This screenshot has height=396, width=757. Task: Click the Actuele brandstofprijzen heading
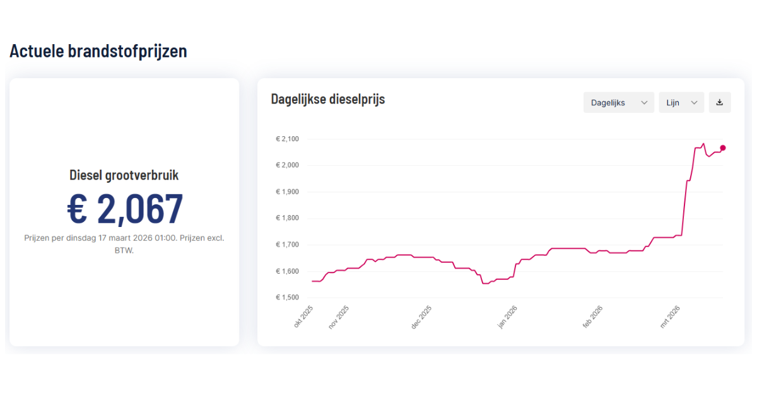[98, 51]
